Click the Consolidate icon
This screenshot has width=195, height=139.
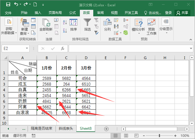click(x=126, y=20)
